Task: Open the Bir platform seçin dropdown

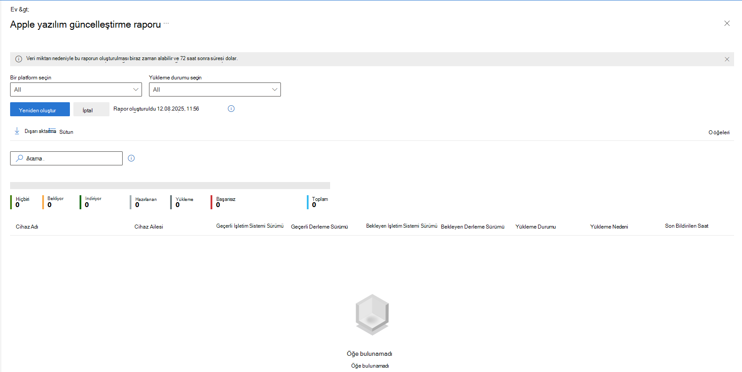Action: [x=76, y=89]
